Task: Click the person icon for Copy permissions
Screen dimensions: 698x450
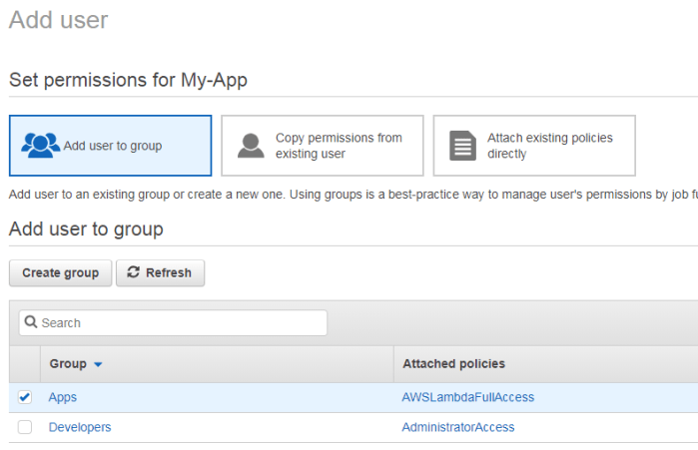Action: coord(251,146)
